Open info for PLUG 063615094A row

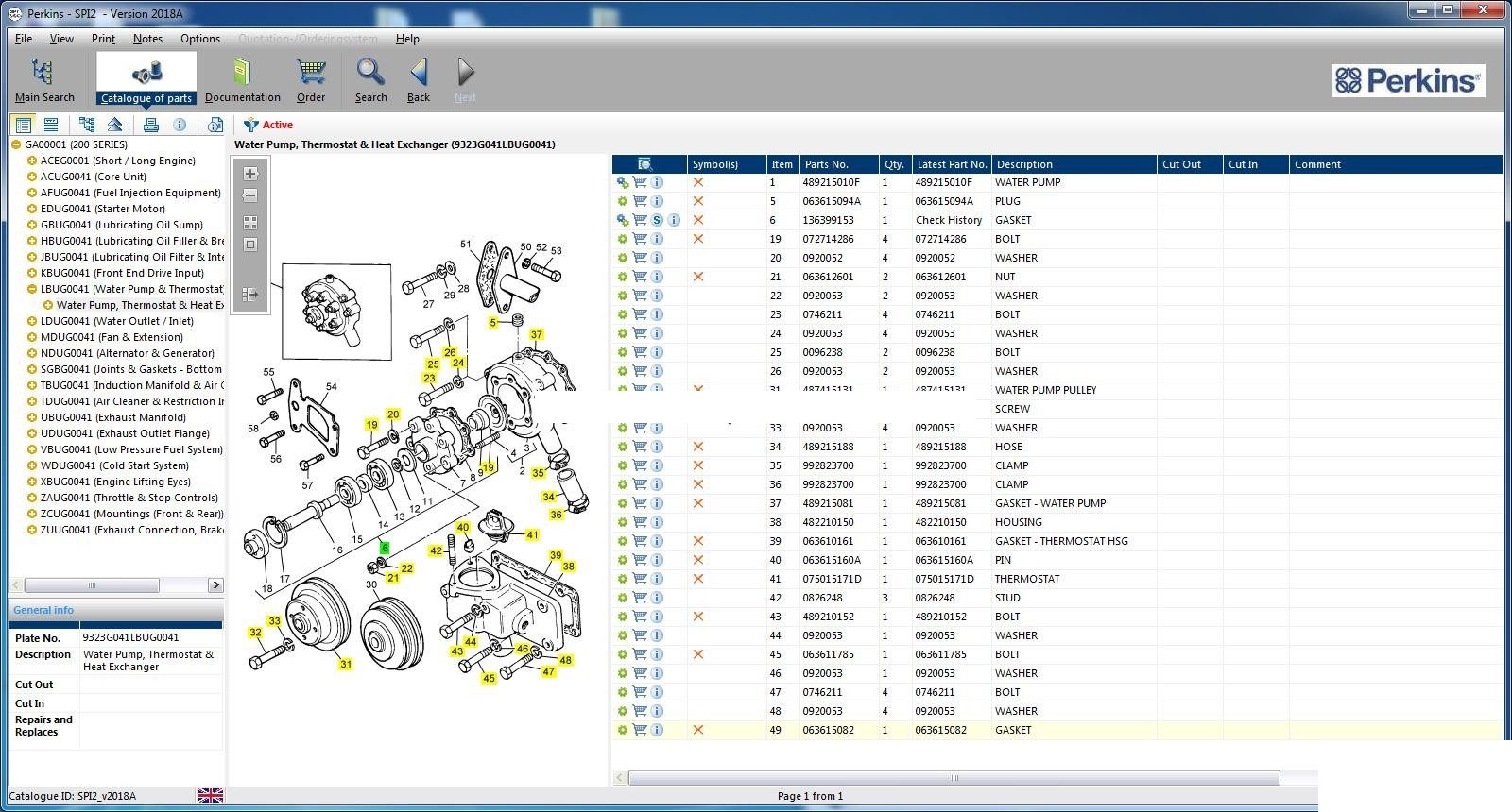click(x=657, y=201)
